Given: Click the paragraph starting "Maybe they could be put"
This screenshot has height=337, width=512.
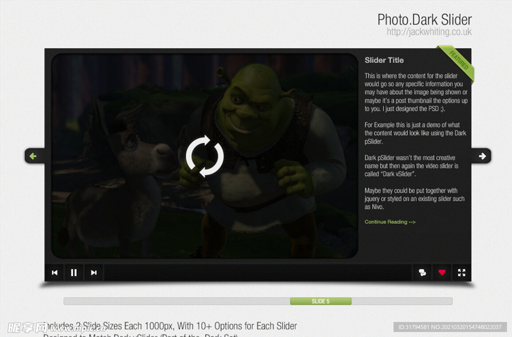Looking at the screenshot, I should (x=414, y=198).
